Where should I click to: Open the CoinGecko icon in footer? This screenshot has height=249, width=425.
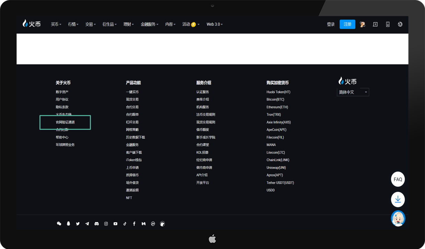pyautogui.click(x=163, y=224)
